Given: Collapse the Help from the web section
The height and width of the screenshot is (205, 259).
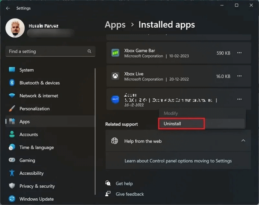Looking at the screenshot, I should (243, 141).
